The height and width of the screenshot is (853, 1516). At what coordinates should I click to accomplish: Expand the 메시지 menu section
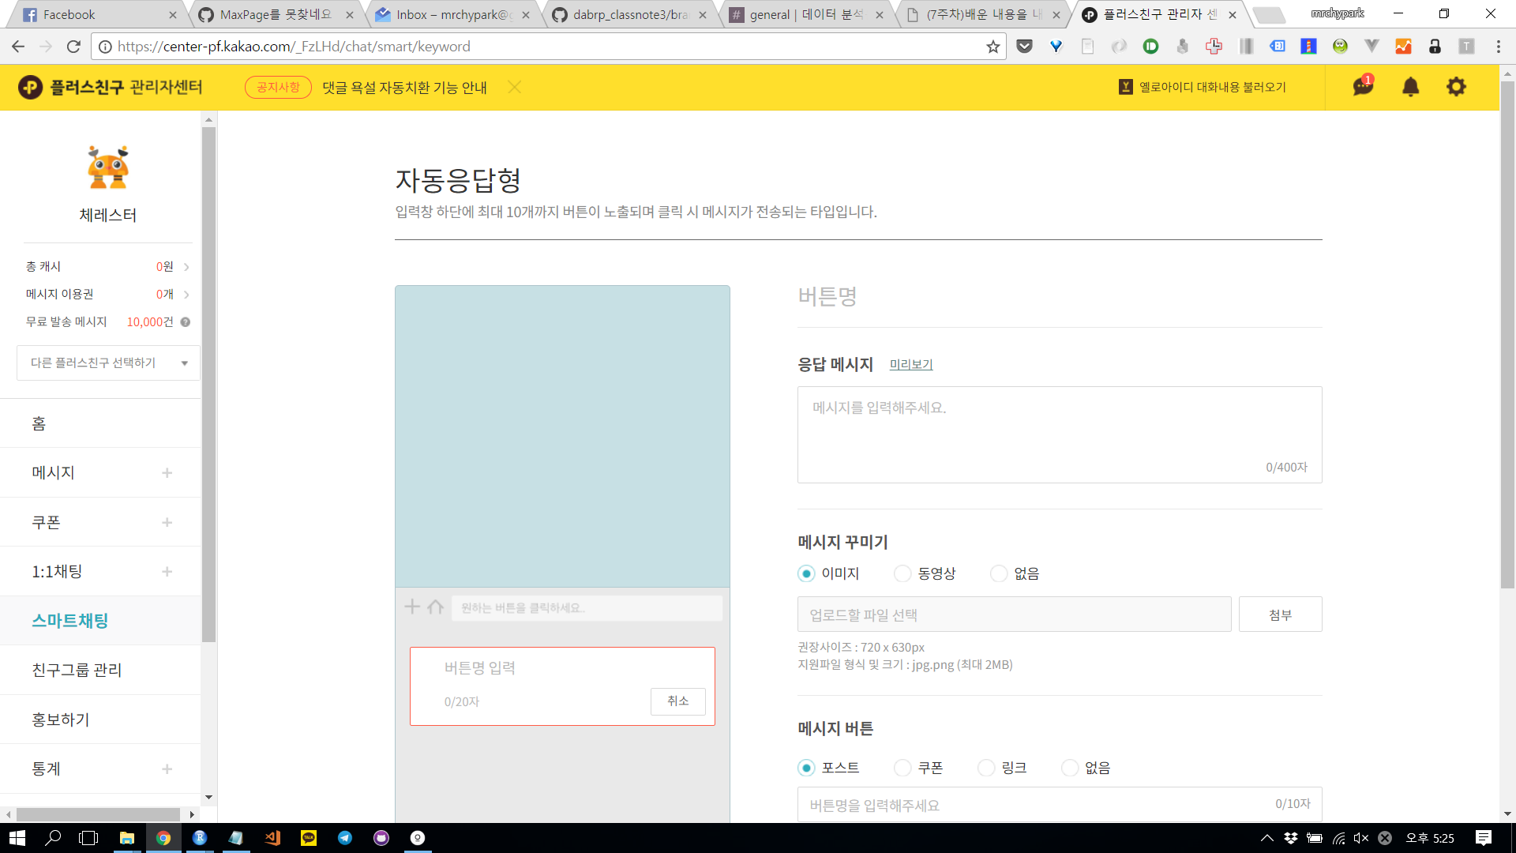click(x=167, y=473)
